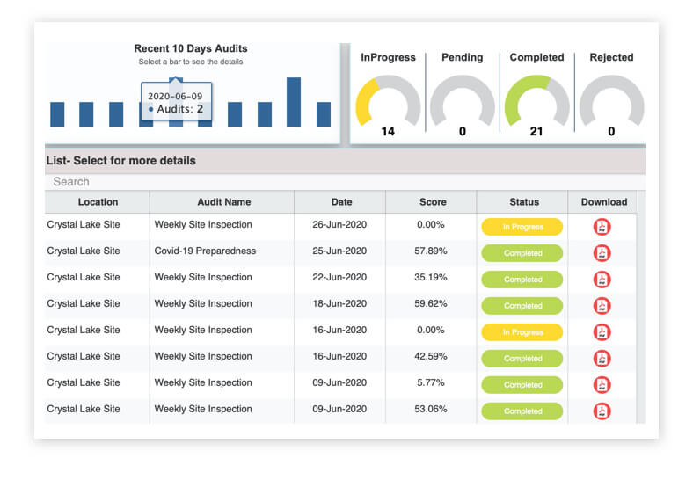Image resolution: width=693 pixels, height=480 pixels.
Task: Download PDF for 16-Jun-2020 In Progress audit
Action: point(602,332)
